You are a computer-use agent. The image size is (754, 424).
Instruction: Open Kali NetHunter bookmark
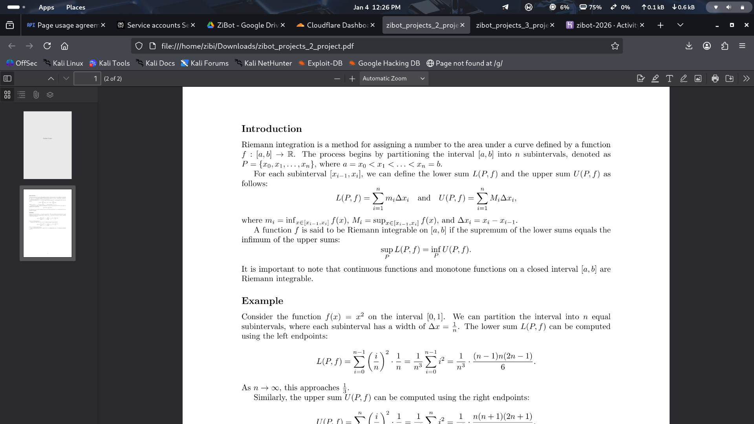[x=264, y=63]
